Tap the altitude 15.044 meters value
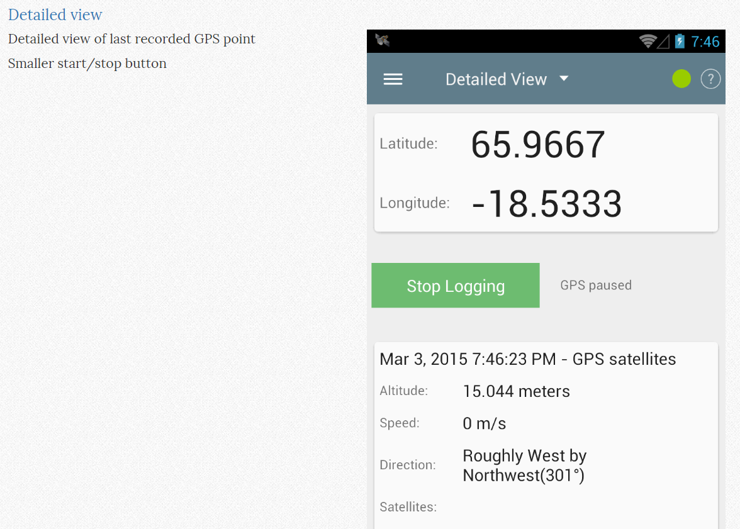 [516, 391]
